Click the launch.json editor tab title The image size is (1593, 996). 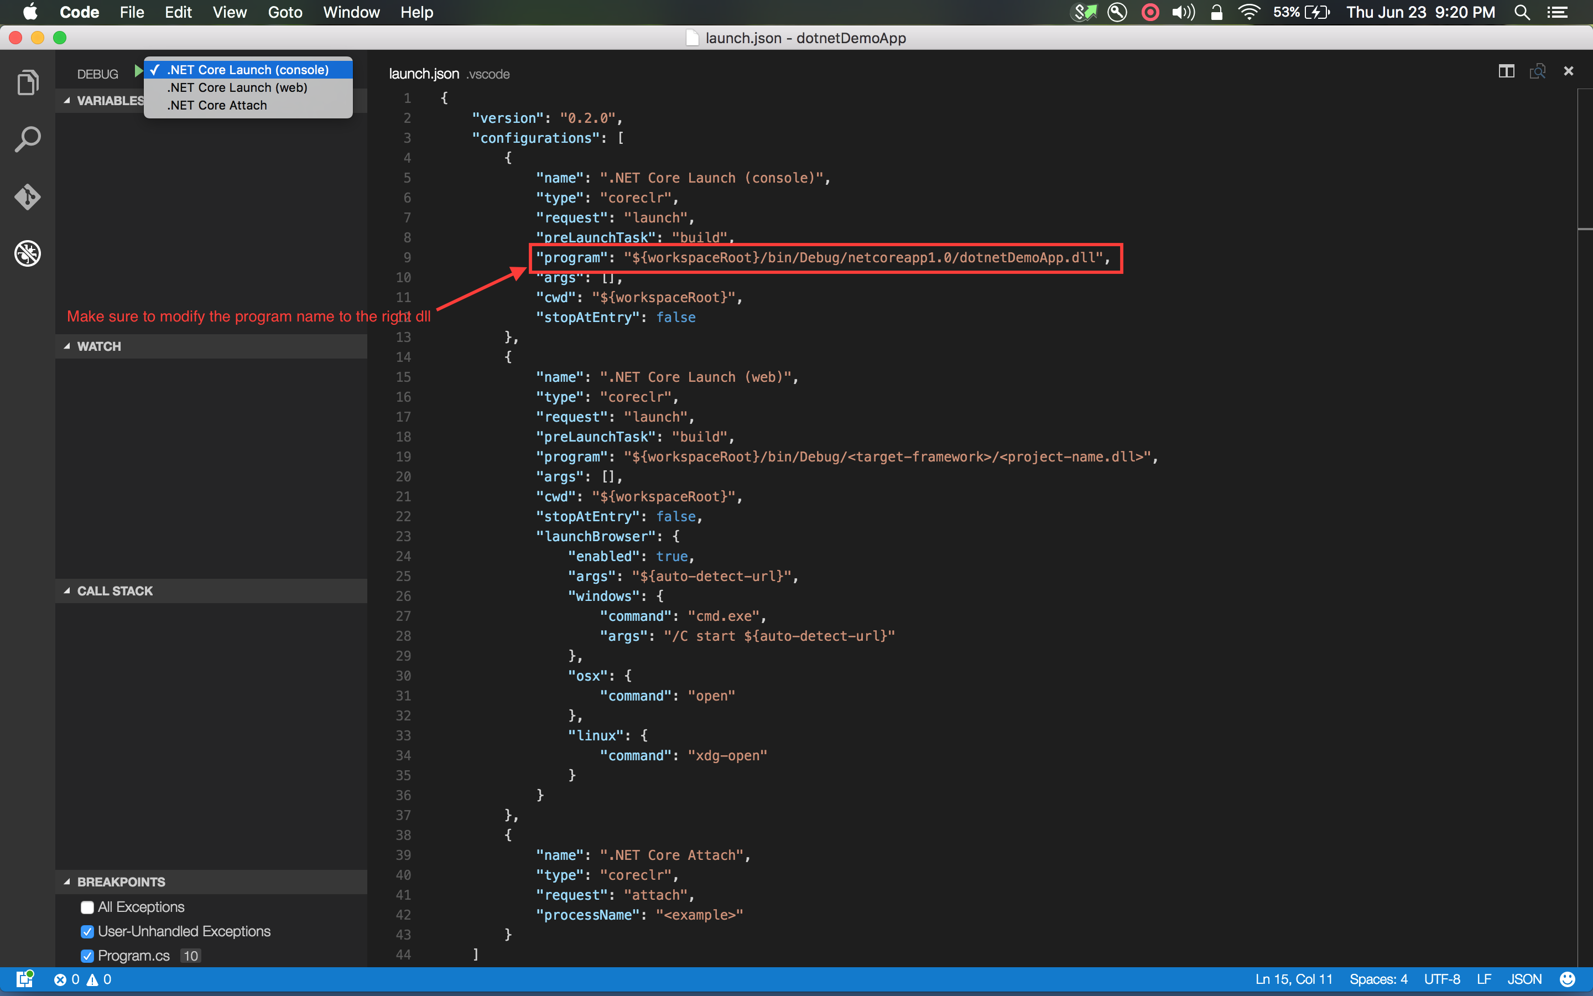click(x=424, y=74)
